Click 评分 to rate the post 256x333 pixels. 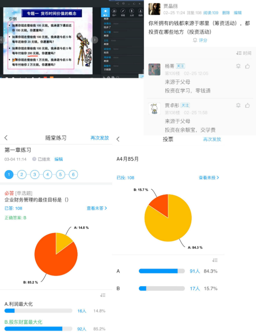click(200, 40)
